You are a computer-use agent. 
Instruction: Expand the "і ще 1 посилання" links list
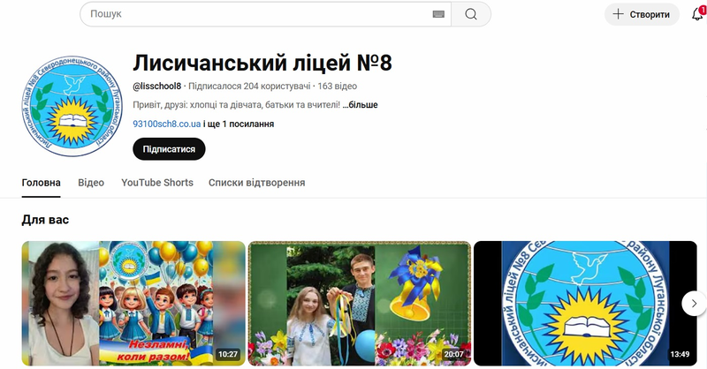click(x=239, y=124)
